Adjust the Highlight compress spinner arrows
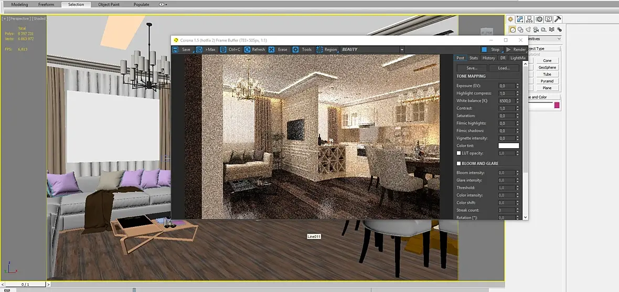This screenshot has height=292, width=619. tap(517, 93)
